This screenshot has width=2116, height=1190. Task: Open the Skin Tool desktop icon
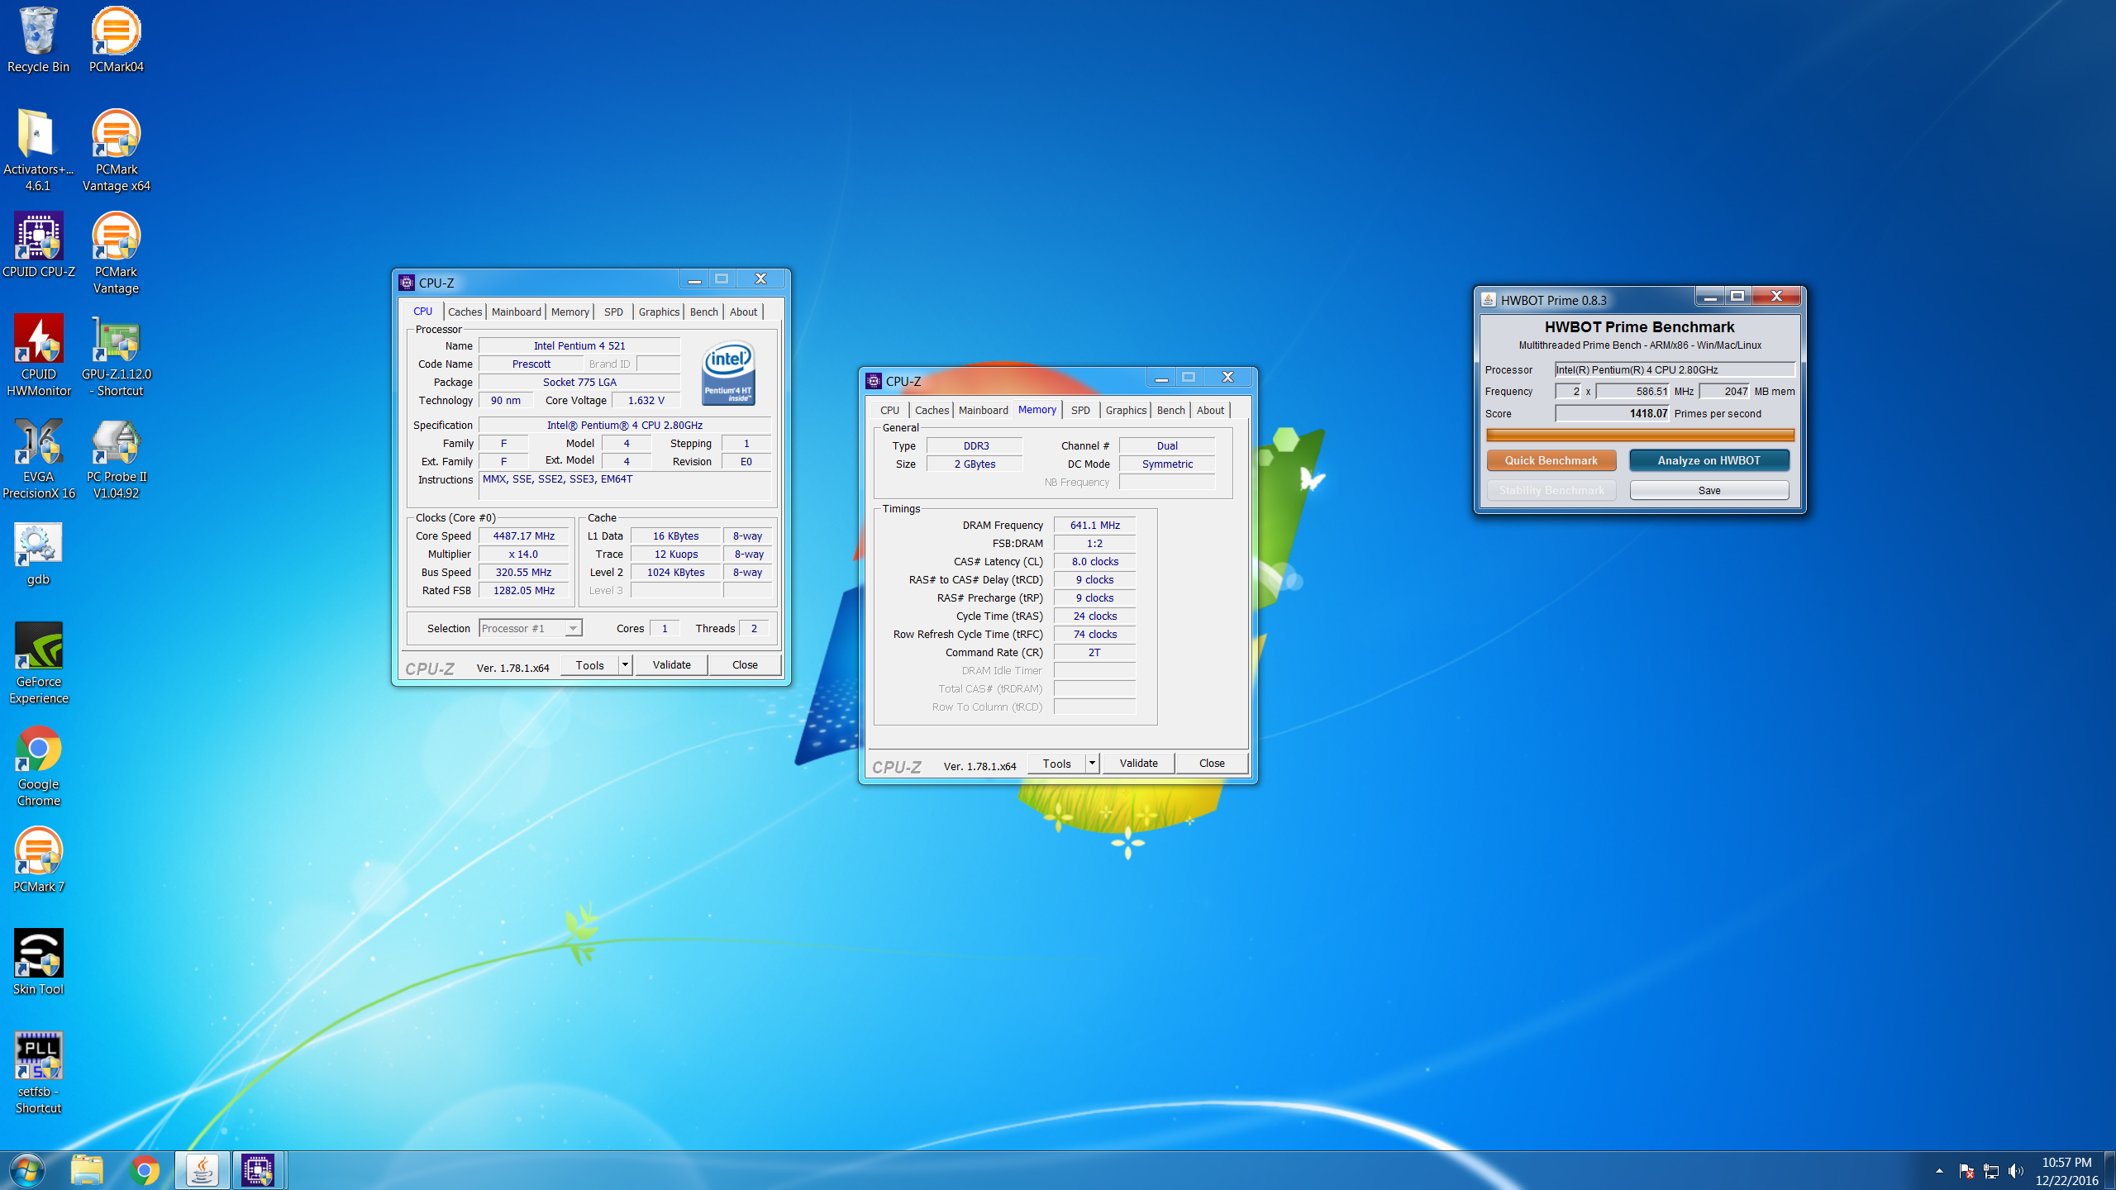click(38, 962)
